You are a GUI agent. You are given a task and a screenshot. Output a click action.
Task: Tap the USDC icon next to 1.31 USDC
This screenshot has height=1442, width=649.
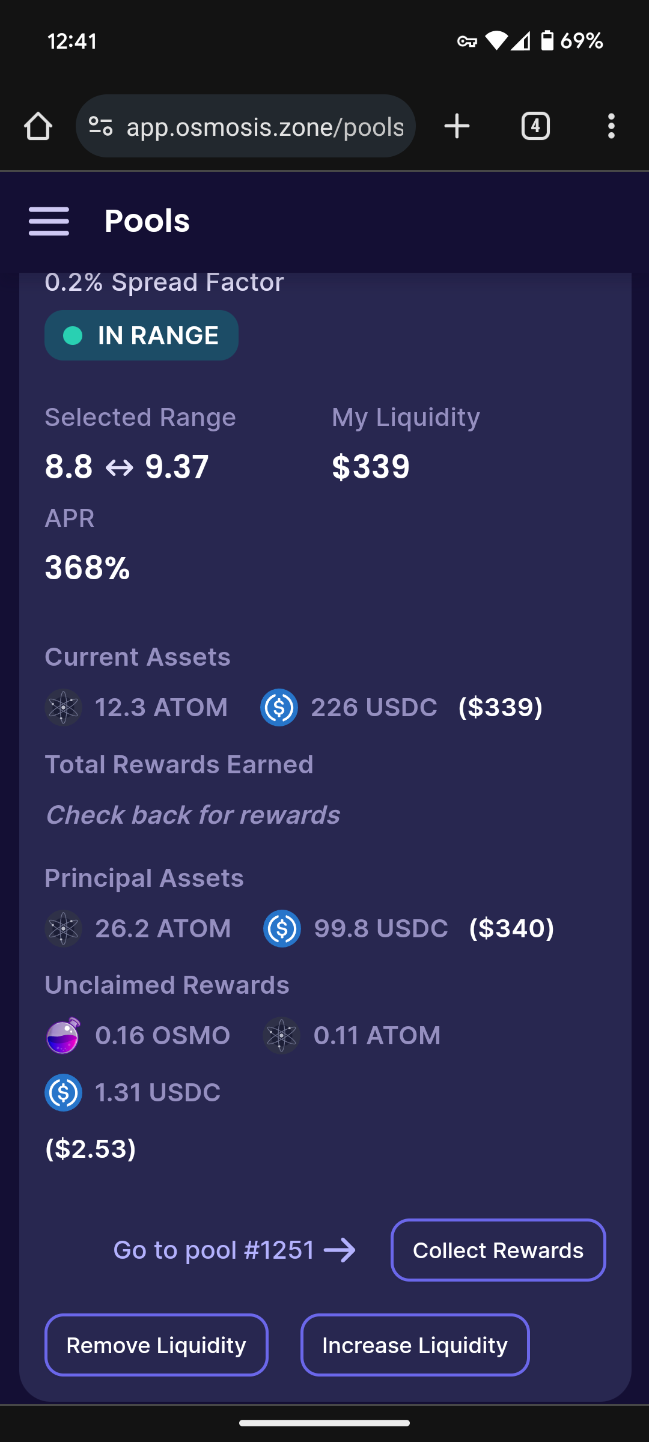click(x=64, y=1092)
